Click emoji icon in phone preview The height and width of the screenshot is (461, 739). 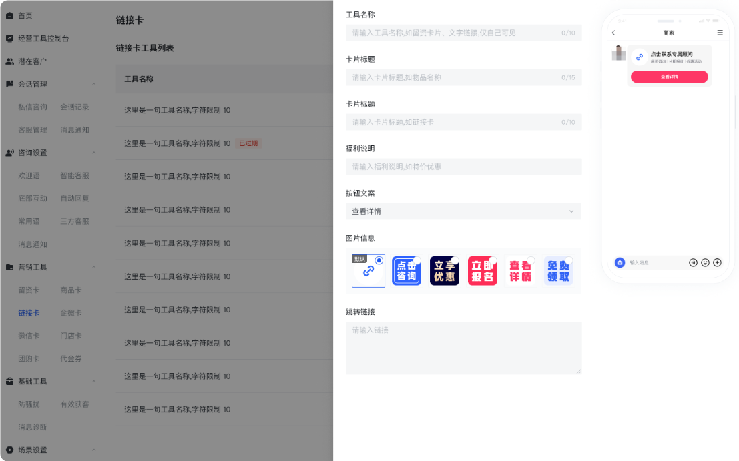pyautogui.click(x=705, y=262)
